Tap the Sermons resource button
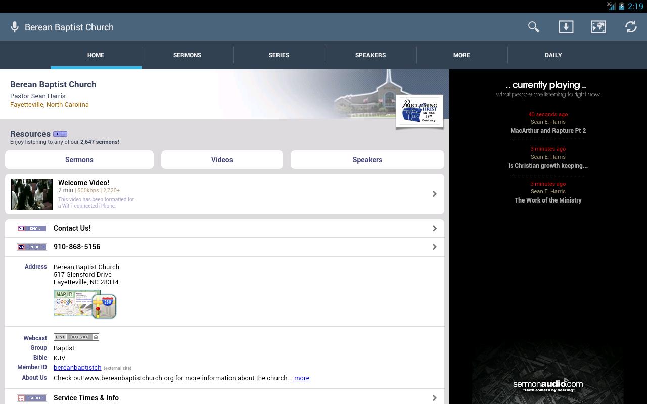The width and height of the screenshot is (647, 404). [79, 160]
